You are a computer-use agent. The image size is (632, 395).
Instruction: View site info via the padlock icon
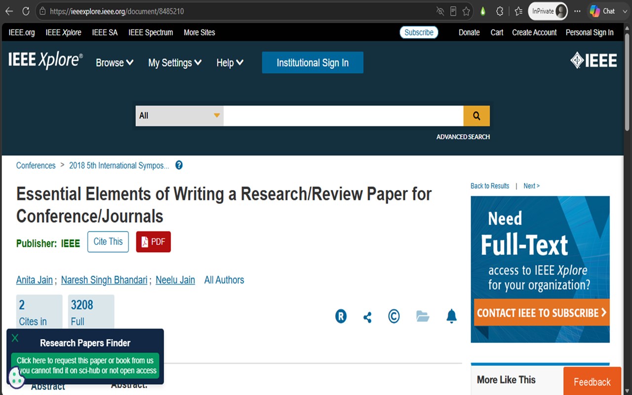[x=42, y=11]
